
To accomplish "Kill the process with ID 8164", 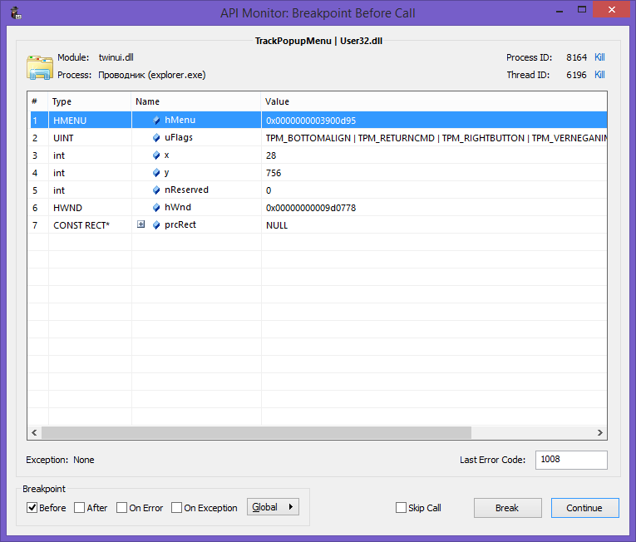I will 599,57.
